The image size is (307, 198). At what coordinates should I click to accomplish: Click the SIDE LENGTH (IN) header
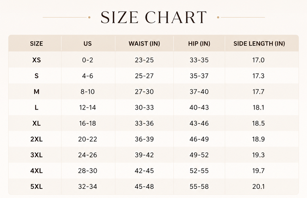tap(259, 43)
